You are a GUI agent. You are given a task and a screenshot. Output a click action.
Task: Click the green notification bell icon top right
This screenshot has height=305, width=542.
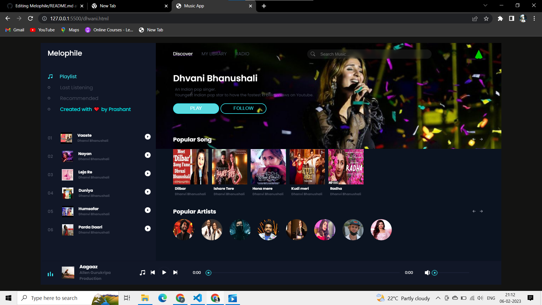(479, 55)
